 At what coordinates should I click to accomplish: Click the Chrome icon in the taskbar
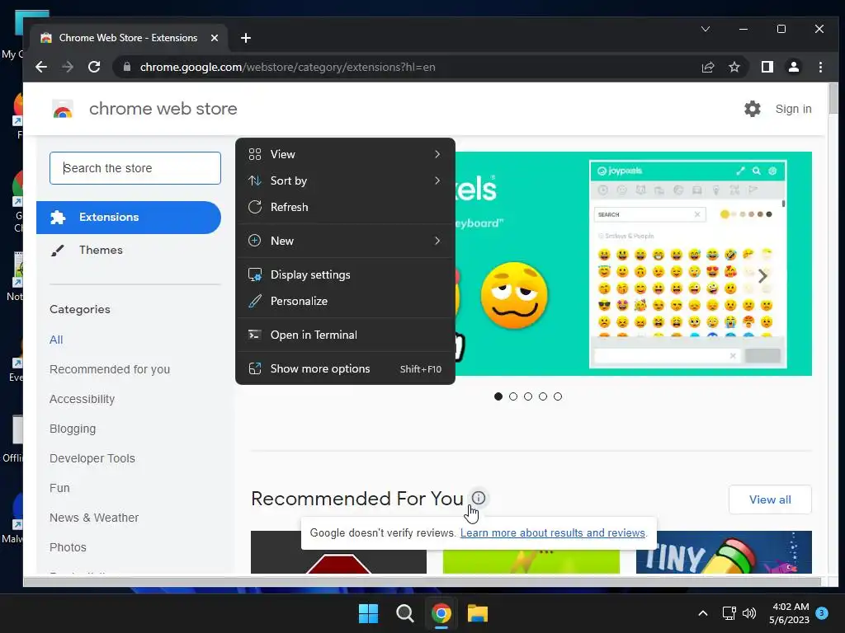click(x=441, y=613)
